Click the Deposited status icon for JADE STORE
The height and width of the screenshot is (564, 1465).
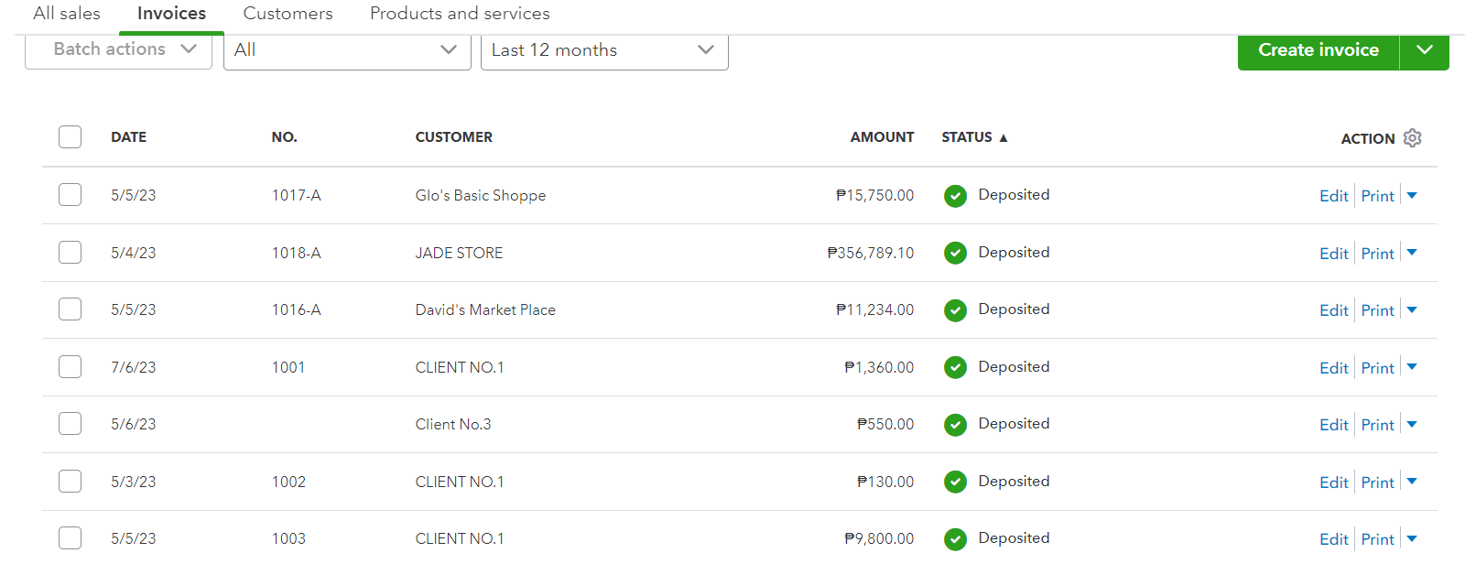(955, 253)
